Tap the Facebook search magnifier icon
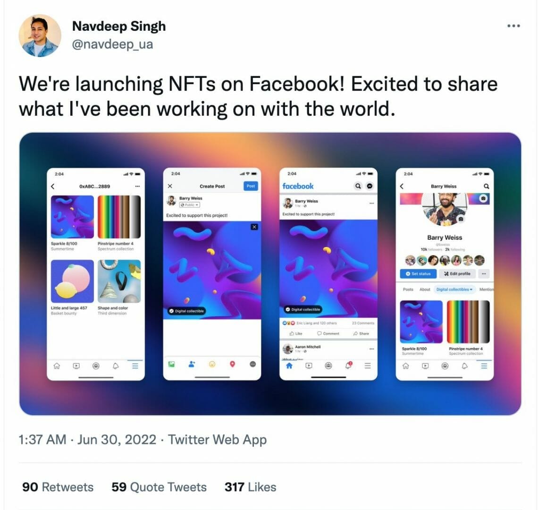538x510 pixels. pos(358,186)
